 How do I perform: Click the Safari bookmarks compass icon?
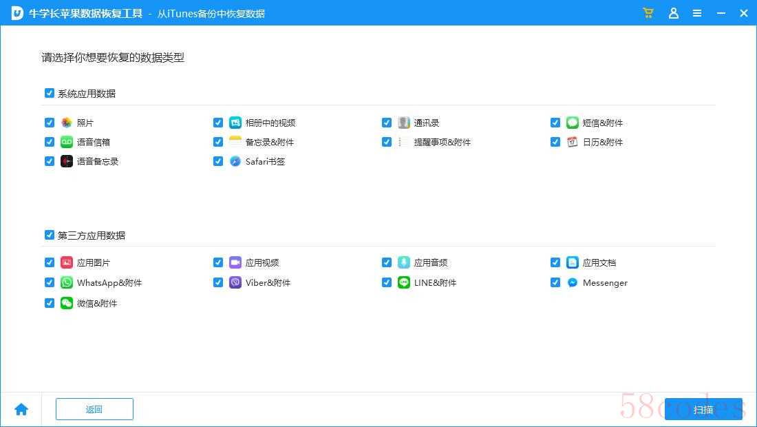pyautogui.click(x=235, y=161)
